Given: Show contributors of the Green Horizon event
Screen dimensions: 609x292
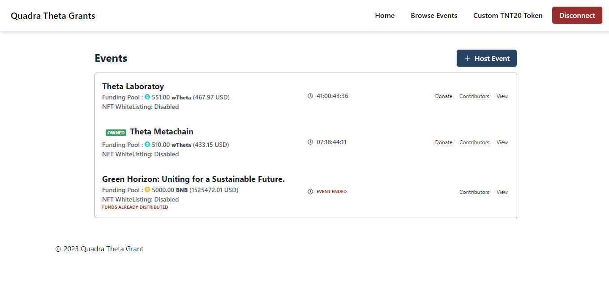Looking at the screenshot, I should click(x=474, y=192).
